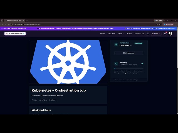Open the tab search dropdown
Viewport: 178px width, 133px height.
click(2, 21)
